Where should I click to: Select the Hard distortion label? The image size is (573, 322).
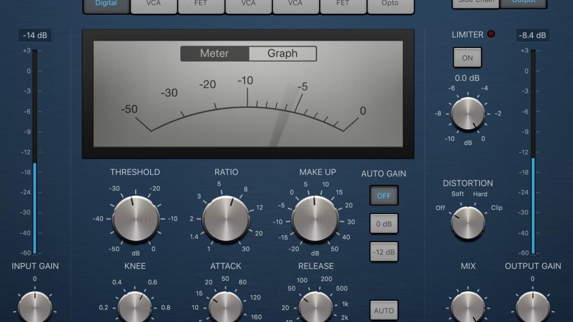[480, 194]
